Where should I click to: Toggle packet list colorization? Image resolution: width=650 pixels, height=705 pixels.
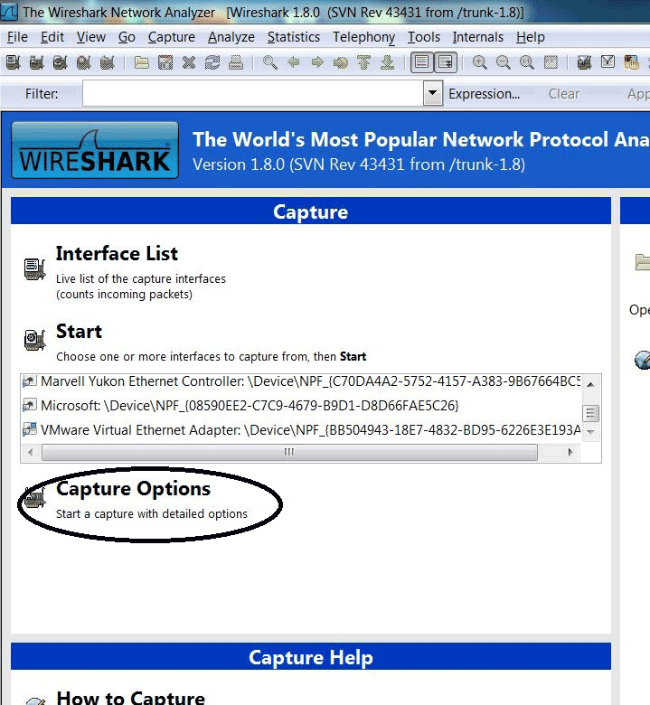pyautogui.click(x=422, y=62)
